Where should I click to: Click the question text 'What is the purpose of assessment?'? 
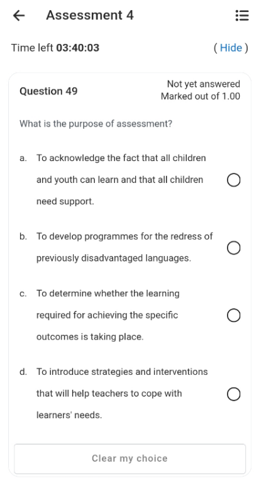point(96,124)
